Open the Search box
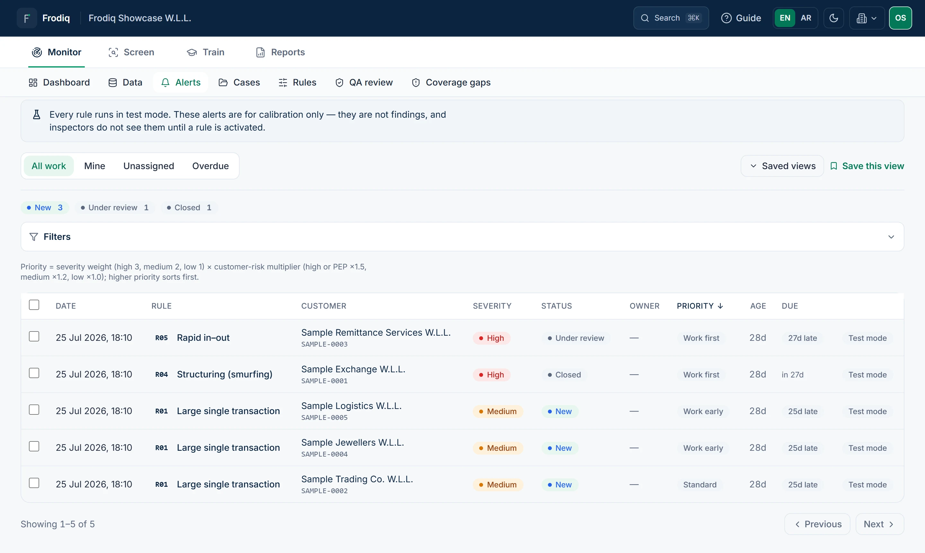Image resolution: width=925 pixels, height=553 pixels. click(x=671, y=18)
